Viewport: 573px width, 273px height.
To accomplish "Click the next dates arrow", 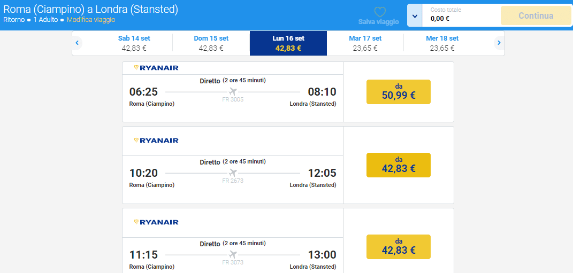I will point(499,43).
